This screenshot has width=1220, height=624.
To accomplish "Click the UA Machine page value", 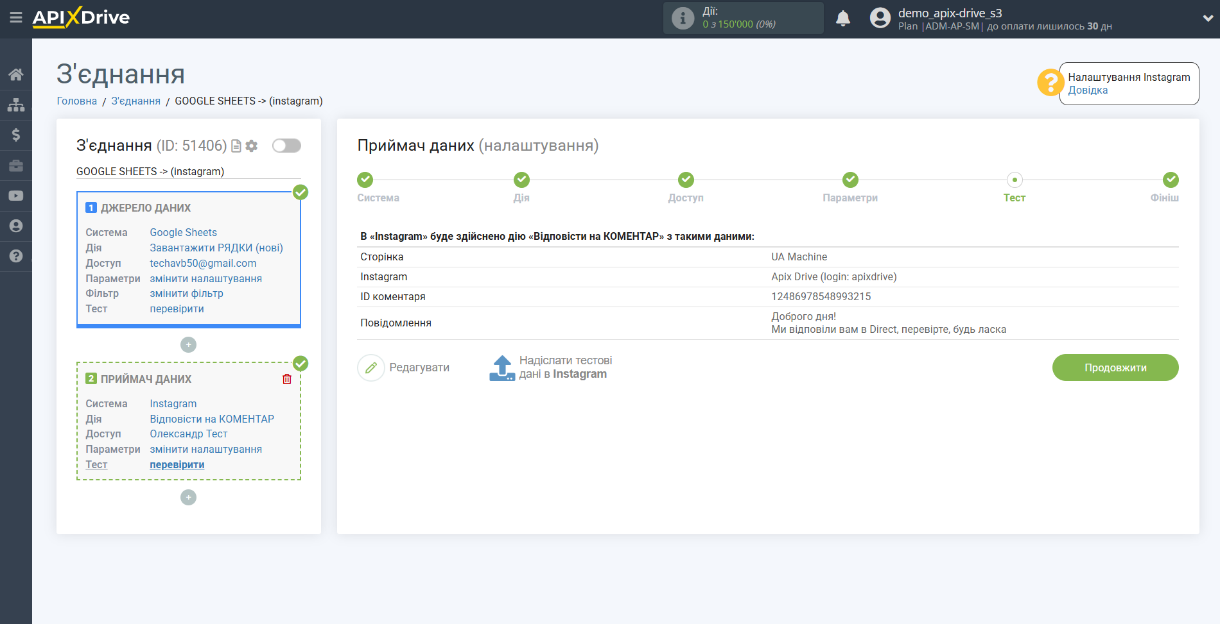I will pos(799,257).
